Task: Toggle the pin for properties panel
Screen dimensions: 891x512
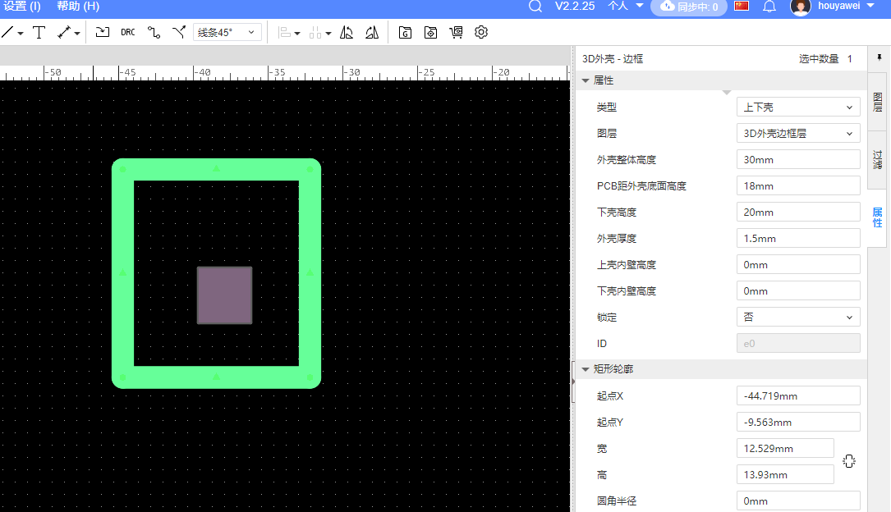Action: coord(879,58)
